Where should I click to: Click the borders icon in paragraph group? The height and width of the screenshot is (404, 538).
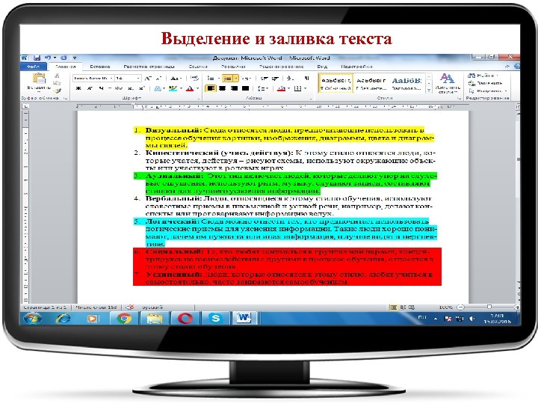[x=298, y=88]
